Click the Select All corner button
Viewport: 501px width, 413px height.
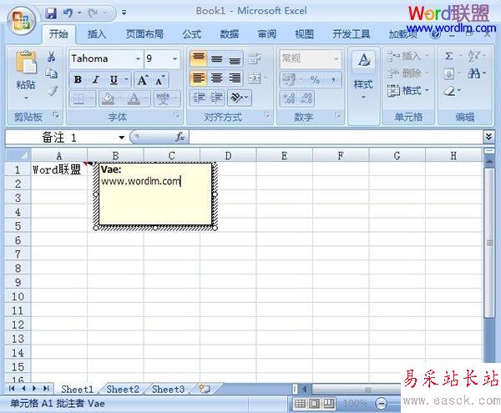tap(18, 155)
